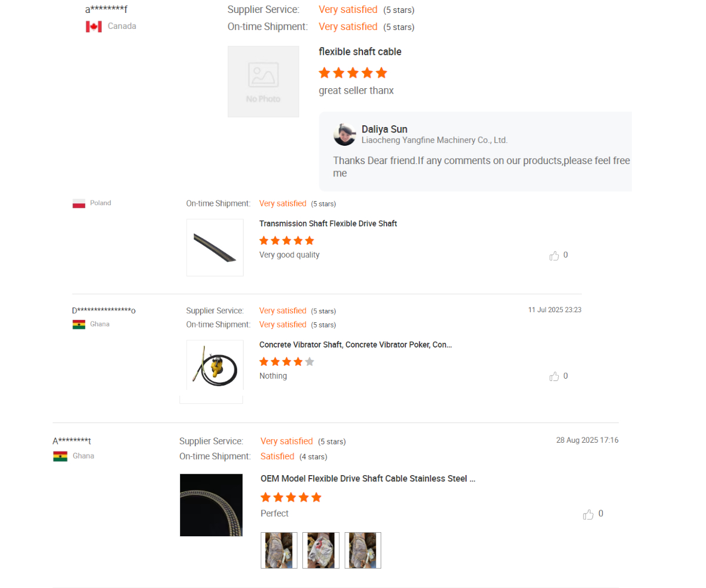706x588 pixels.
Task: View first review photo under "Perfect"
Action: [279, 550]
